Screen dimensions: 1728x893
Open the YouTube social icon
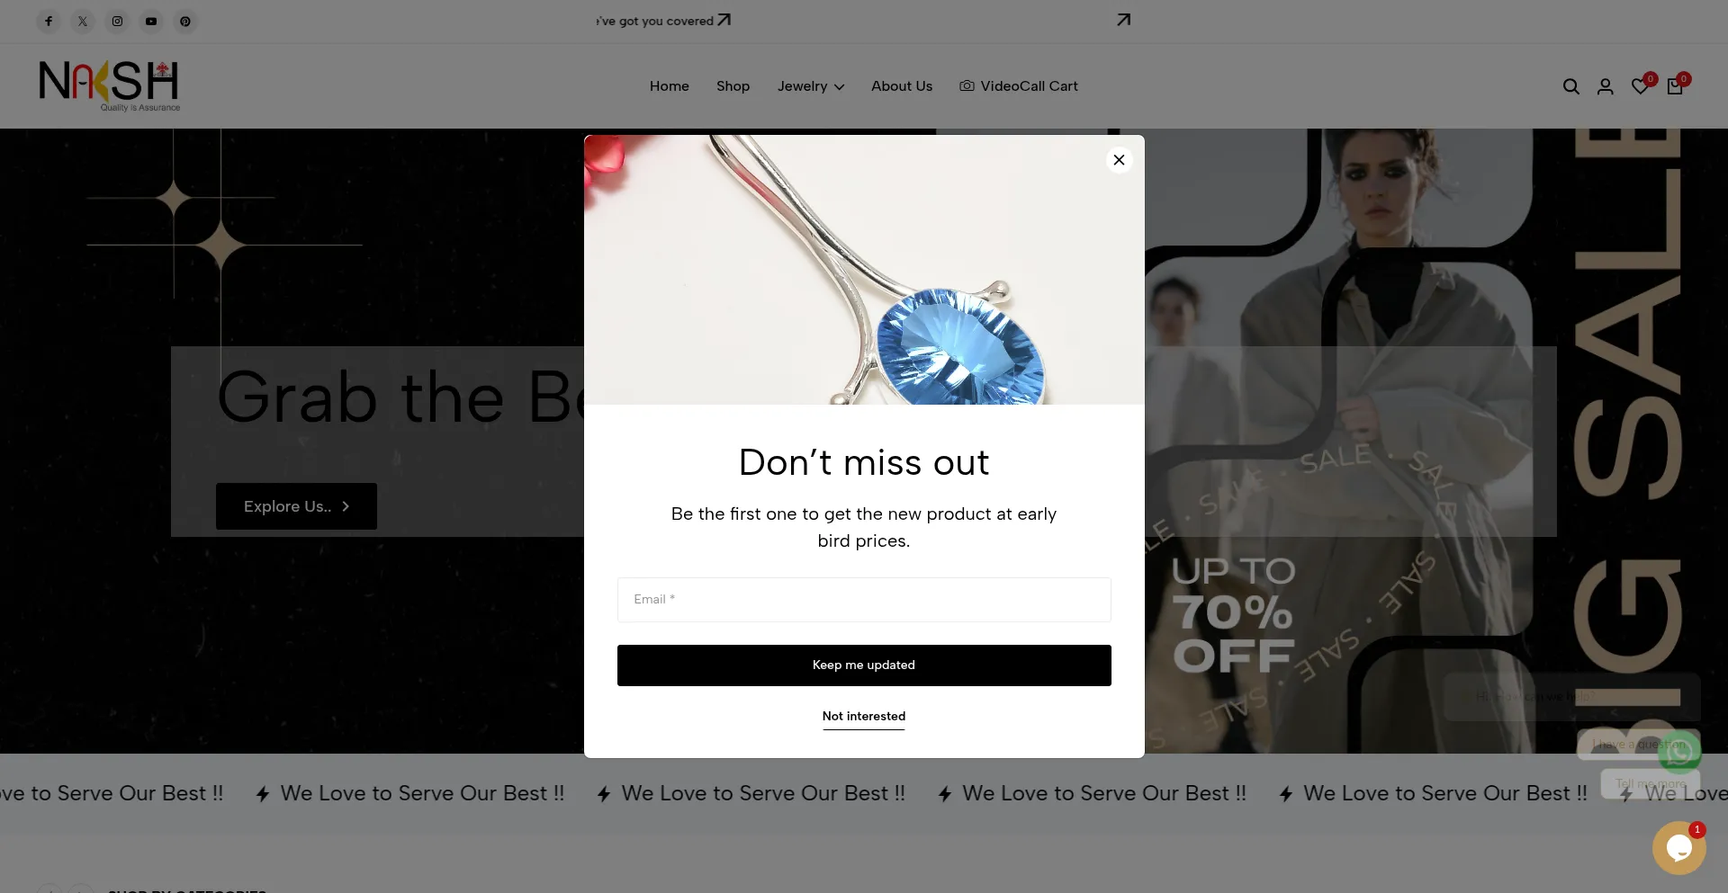click(151, 21)
